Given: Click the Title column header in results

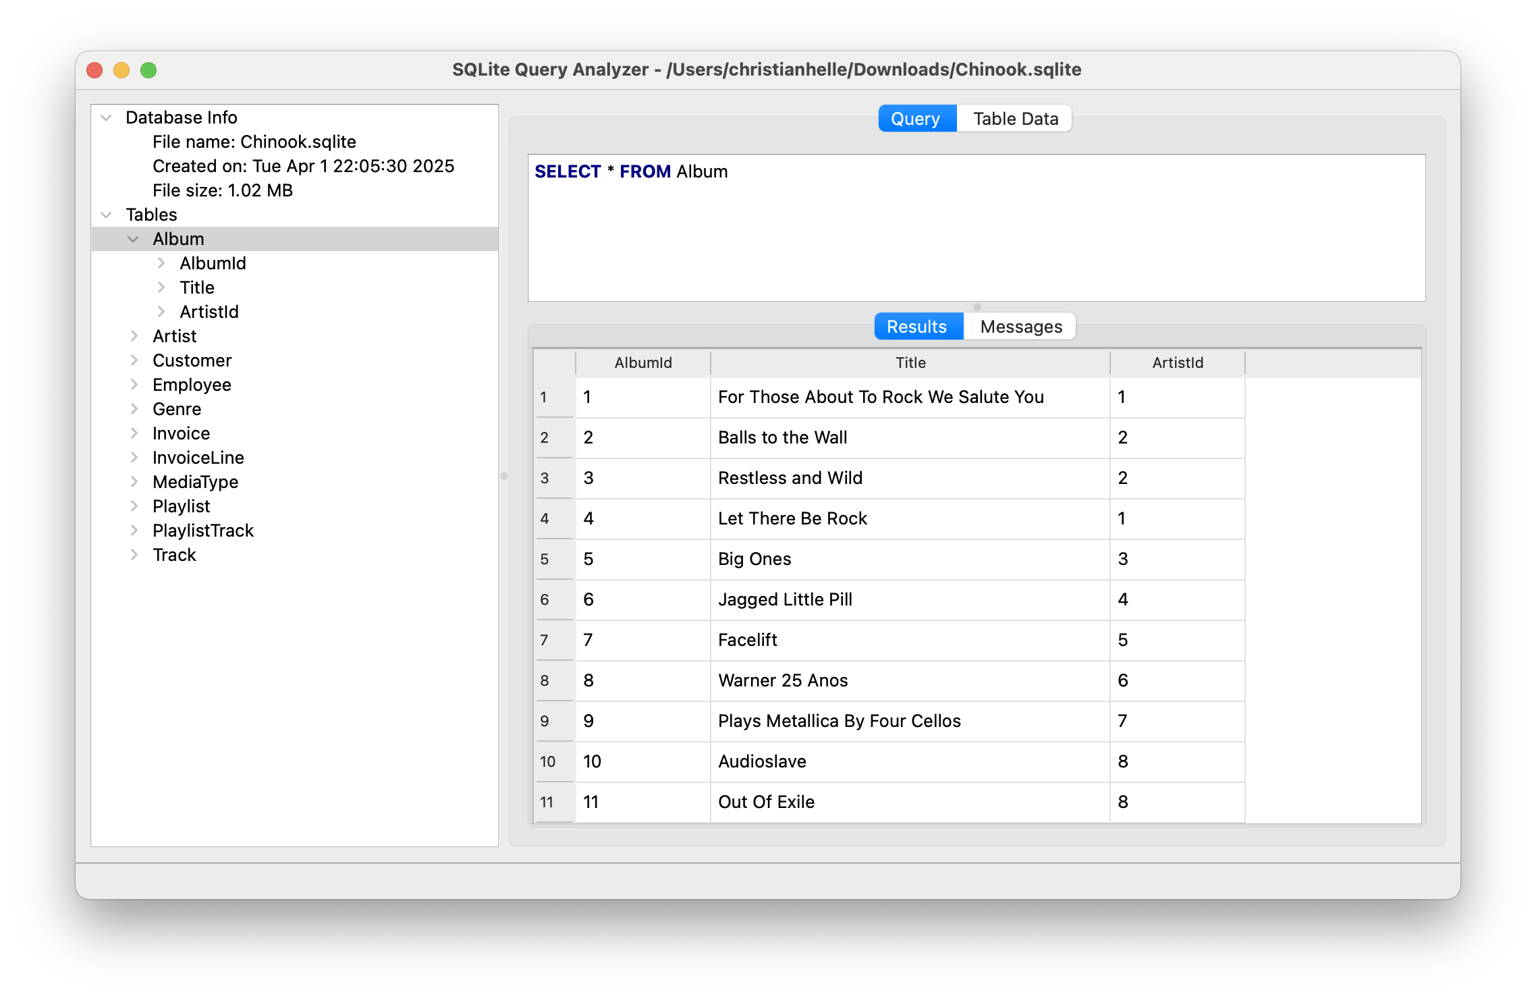Looking at the screenshot, I should click(910, 362).
